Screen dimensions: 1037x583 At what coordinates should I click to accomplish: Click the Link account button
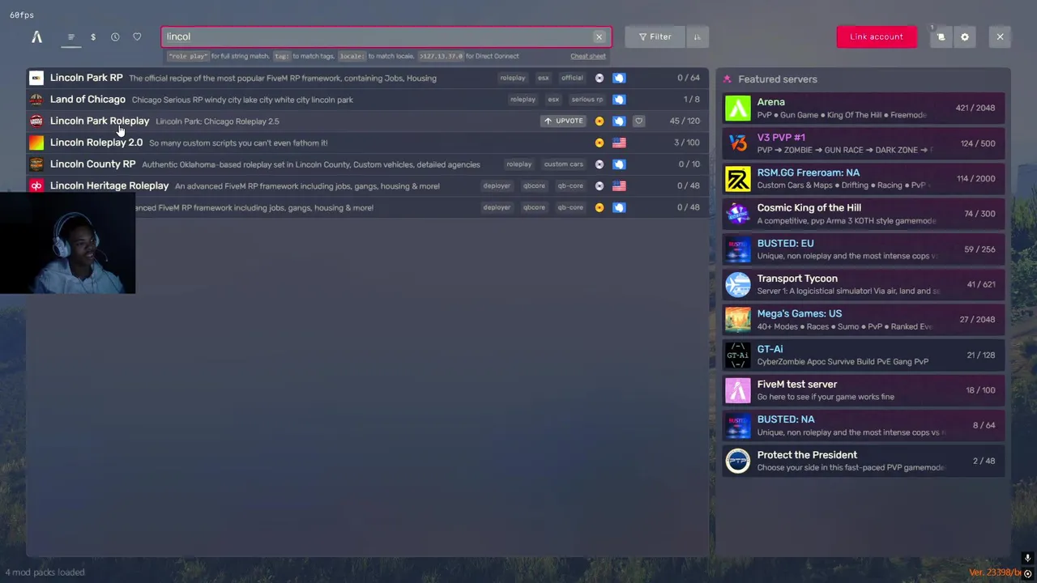pyautogui.click(x=877, y=36)
